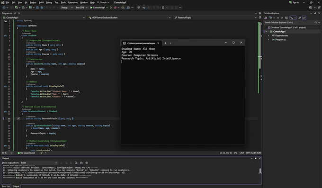
Task: Click UTF-8 with BOM encoding indicator
Action: [x=254, y=153]
